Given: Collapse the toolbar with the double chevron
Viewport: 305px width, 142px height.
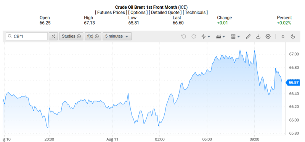Looking at the screenshot, I should (x=283, y=36).
